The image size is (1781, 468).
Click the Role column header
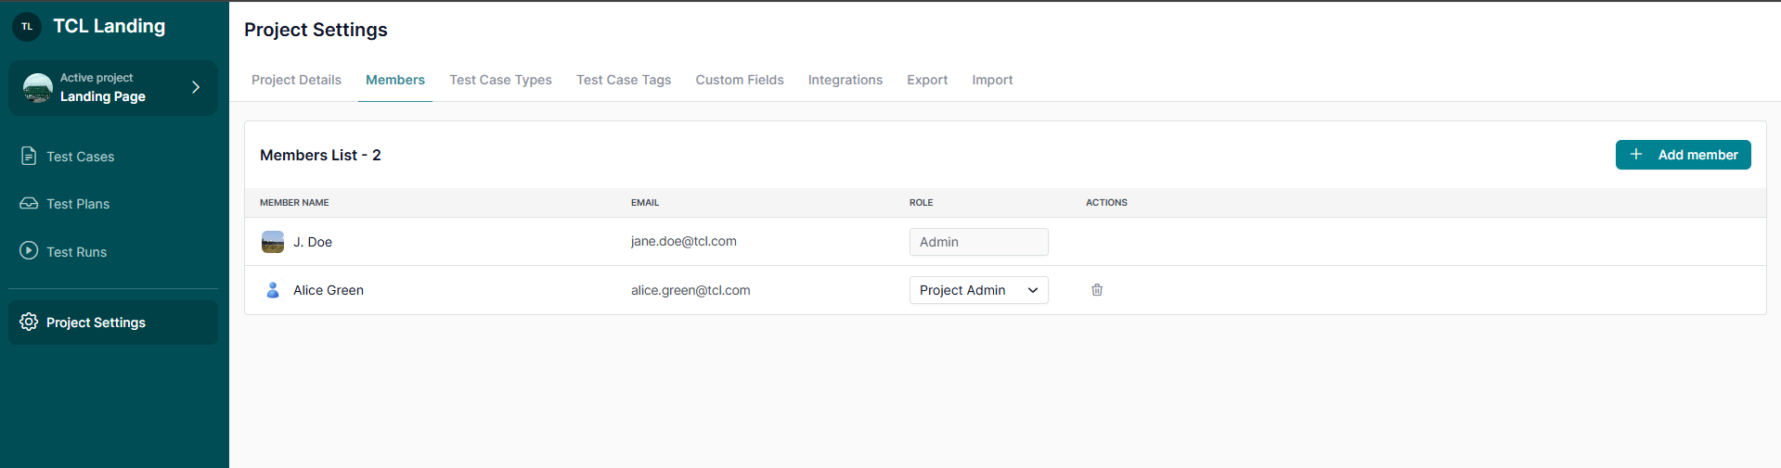pyautogui.click(x=922, y=202)
